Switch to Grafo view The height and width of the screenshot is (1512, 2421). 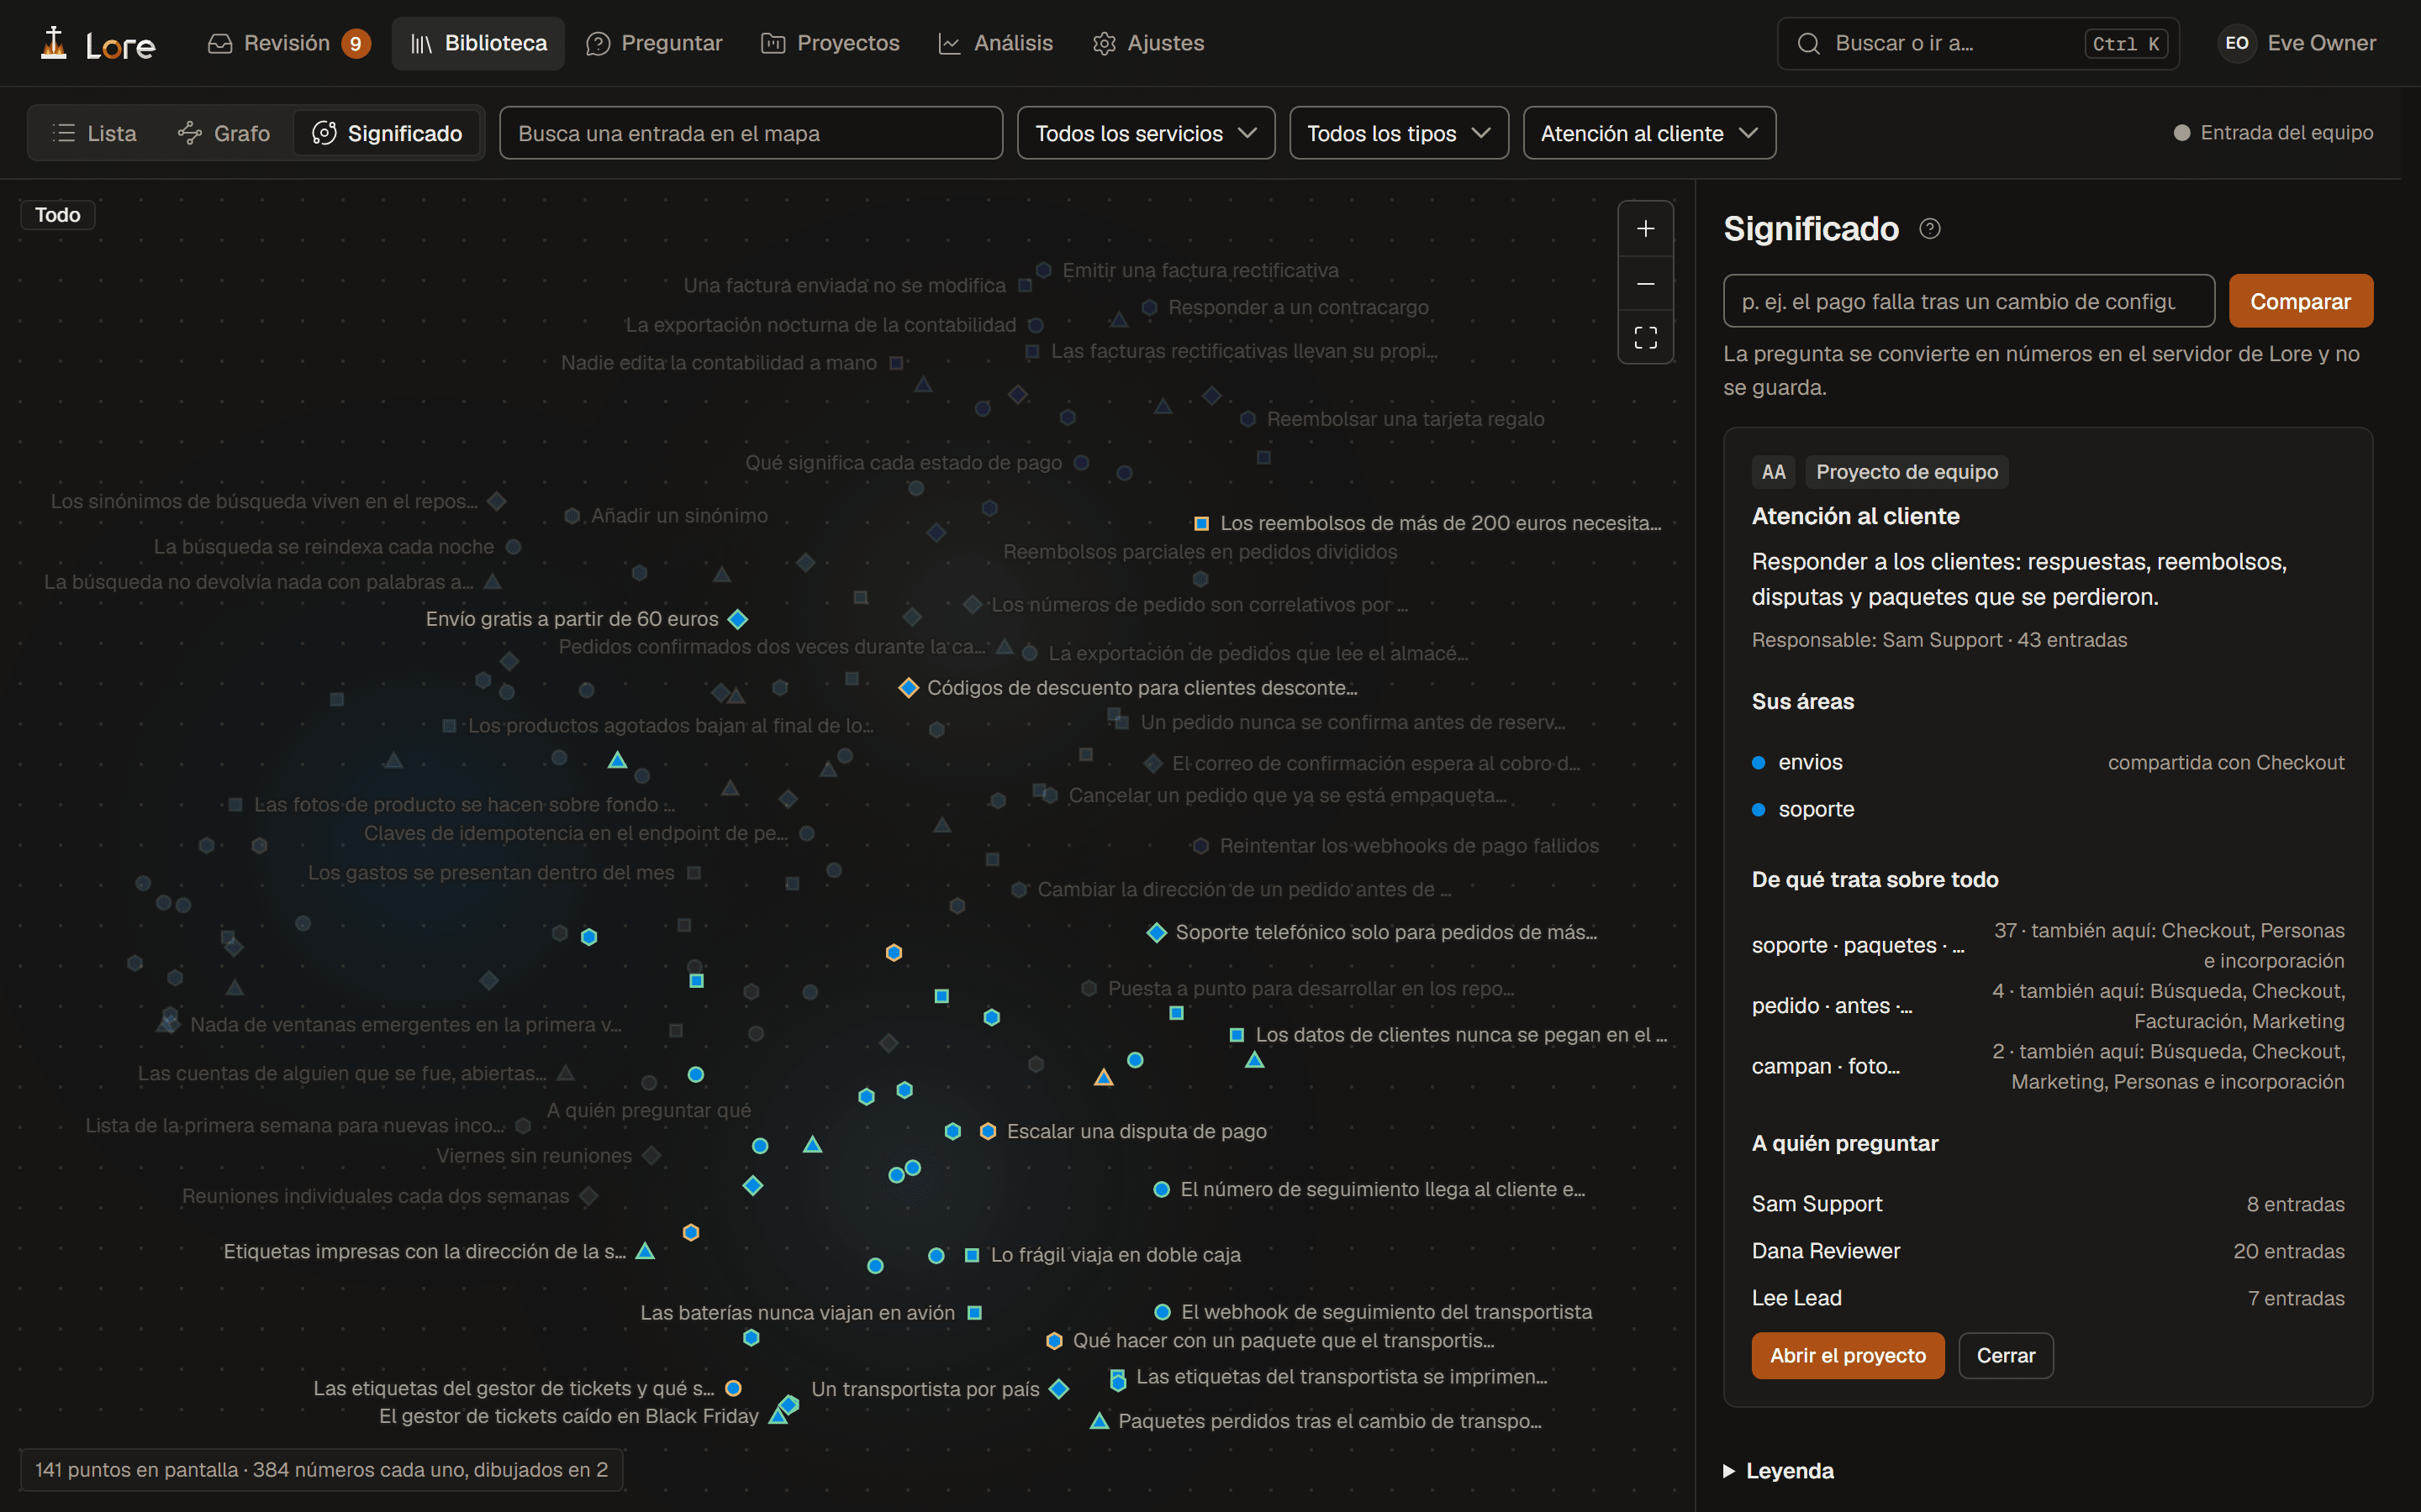pyautogui.click(x=224, y=133)
